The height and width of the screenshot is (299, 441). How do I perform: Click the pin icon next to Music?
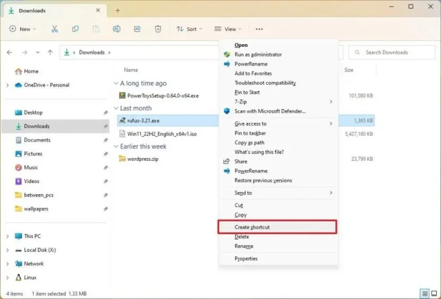[x=105, y=167]
